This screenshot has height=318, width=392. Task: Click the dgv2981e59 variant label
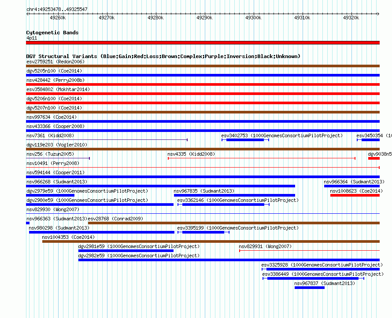tap(139, 246)
